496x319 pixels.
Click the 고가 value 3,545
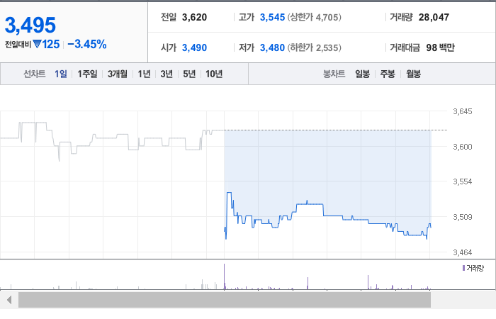[272, 17]
